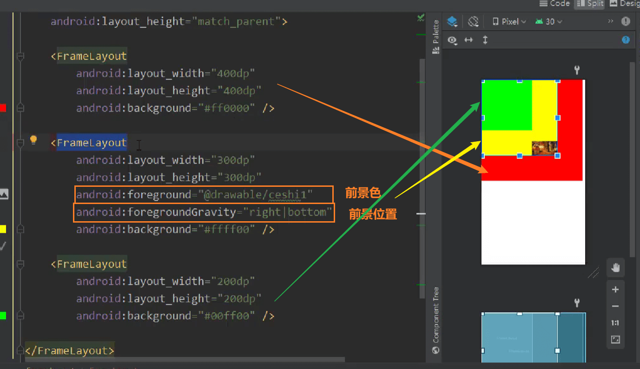Viewport: 640px width, 369px height.
Task: Click layout_width="400dp" attribute text
Action: point(165,73)
